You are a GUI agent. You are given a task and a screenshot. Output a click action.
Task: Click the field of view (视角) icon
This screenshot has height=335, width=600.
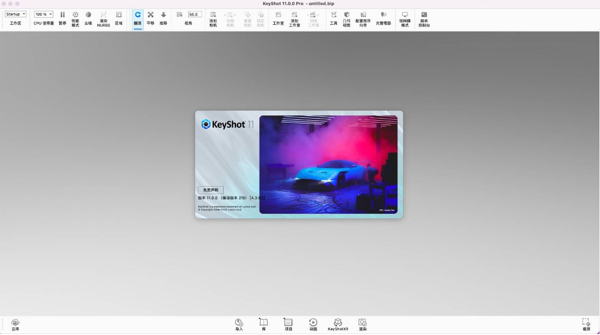pos(180,14)
